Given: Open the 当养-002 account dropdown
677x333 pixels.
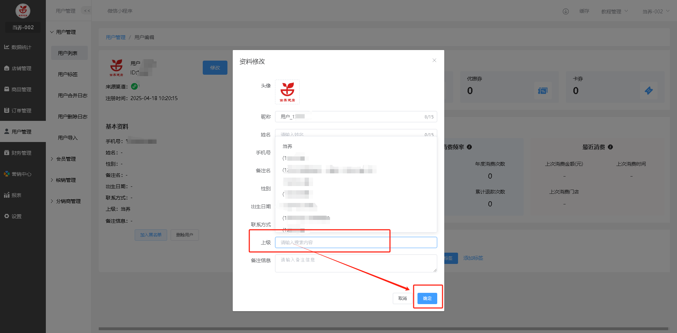Looking at the screenshot, I should tap(655, 11).
